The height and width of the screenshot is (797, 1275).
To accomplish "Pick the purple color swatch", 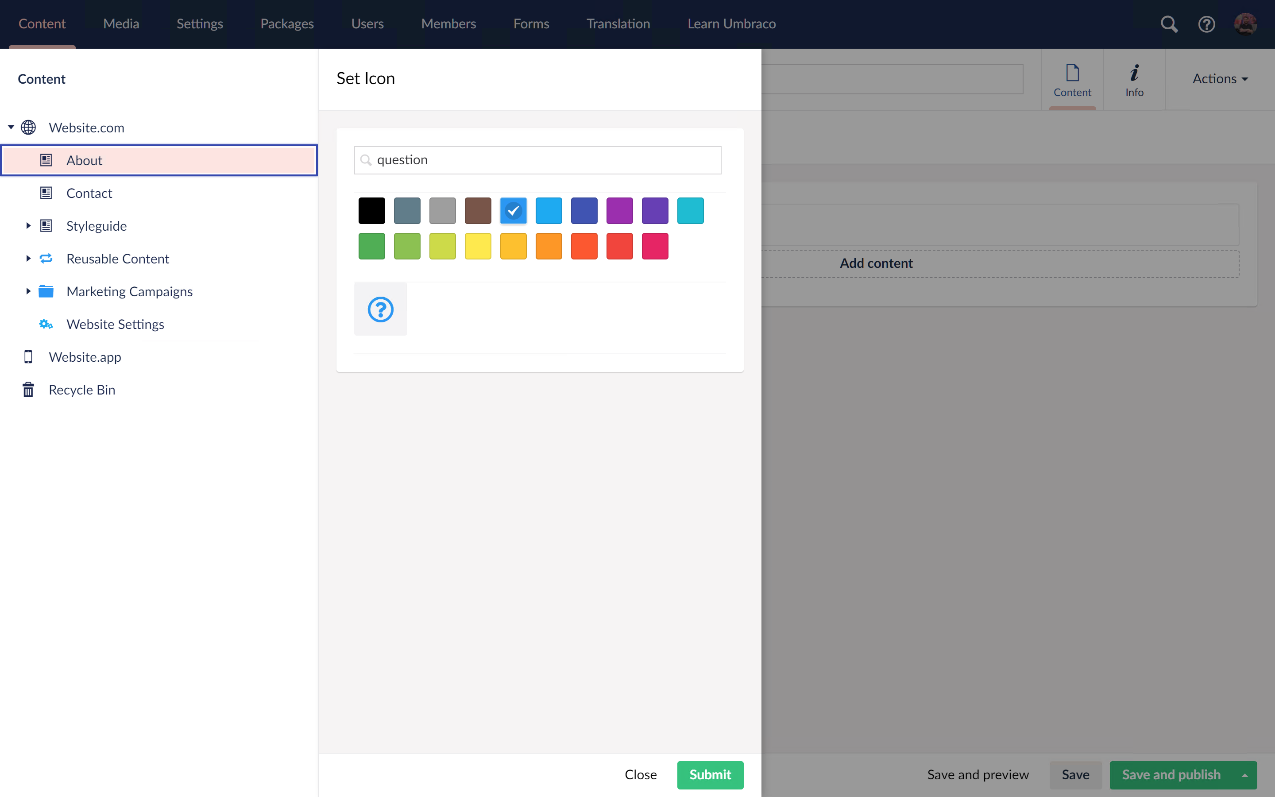I will (620, 211).
